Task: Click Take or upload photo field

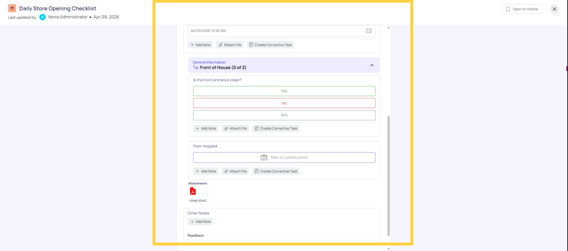Action: tap(284, 157)
